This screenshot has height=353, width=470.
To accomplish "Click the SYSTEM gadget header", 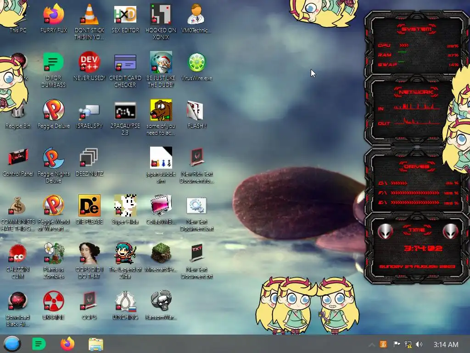I will [x=416, y=29].
